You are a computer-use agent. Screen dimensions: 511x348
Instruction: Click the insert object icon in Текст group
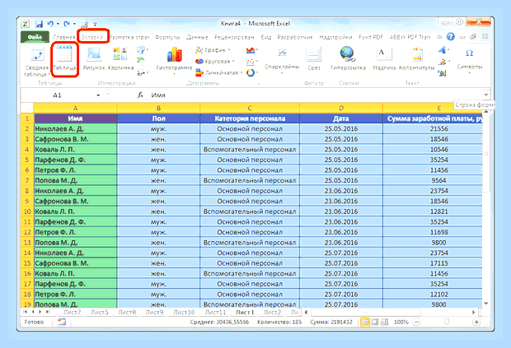pos(442,73)
